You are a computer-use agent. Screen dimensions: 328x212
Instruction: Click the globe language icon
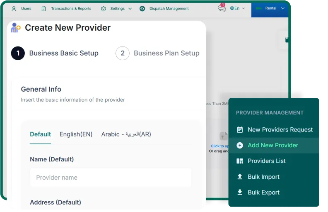[232, 8]
